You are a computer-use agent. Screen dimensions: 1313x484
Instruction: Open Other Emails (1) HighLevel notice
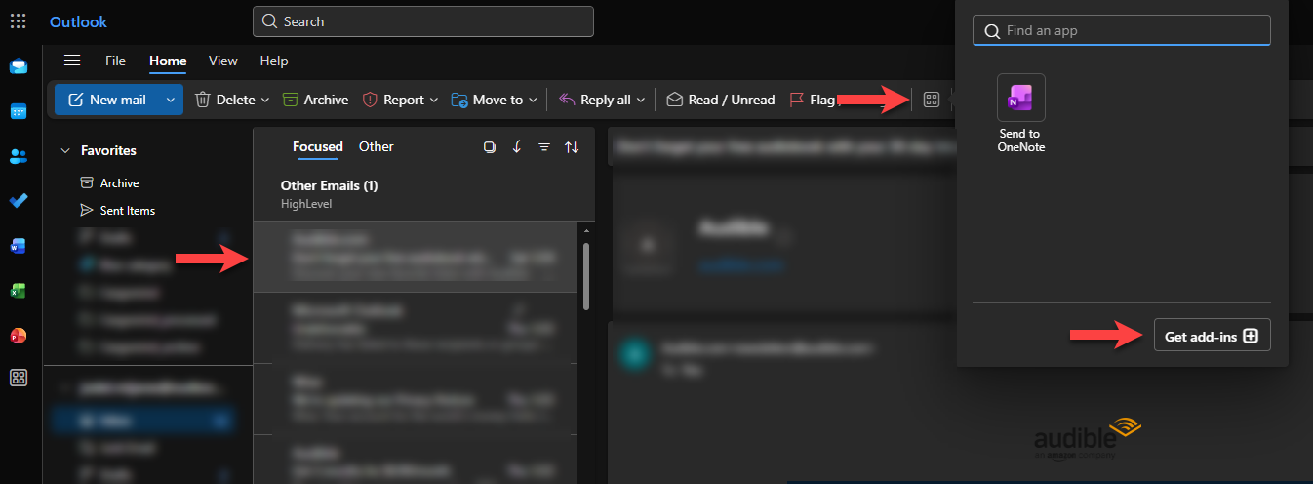[x=423, y=193]
